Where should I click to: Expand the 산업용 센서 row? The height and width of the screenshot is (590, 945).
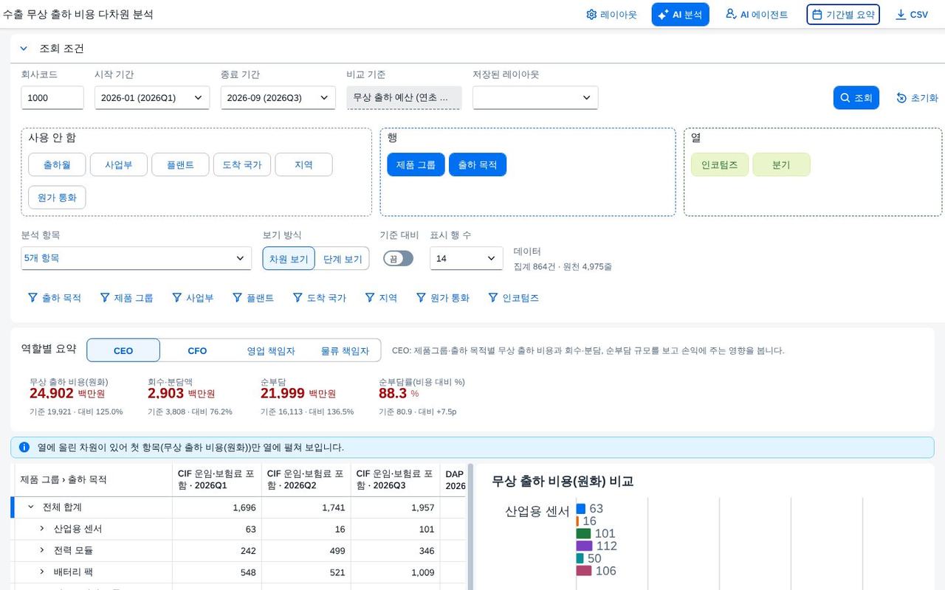[x=42, y=529]
